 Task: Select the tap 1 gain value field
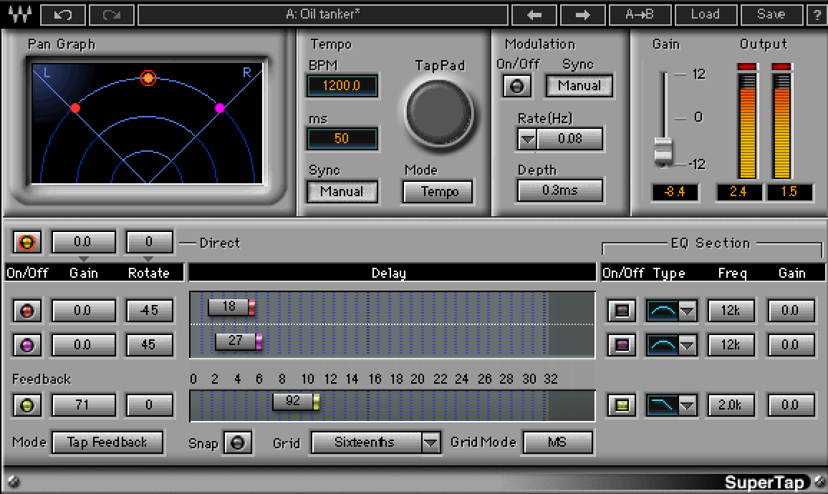(x=83, y=311)
